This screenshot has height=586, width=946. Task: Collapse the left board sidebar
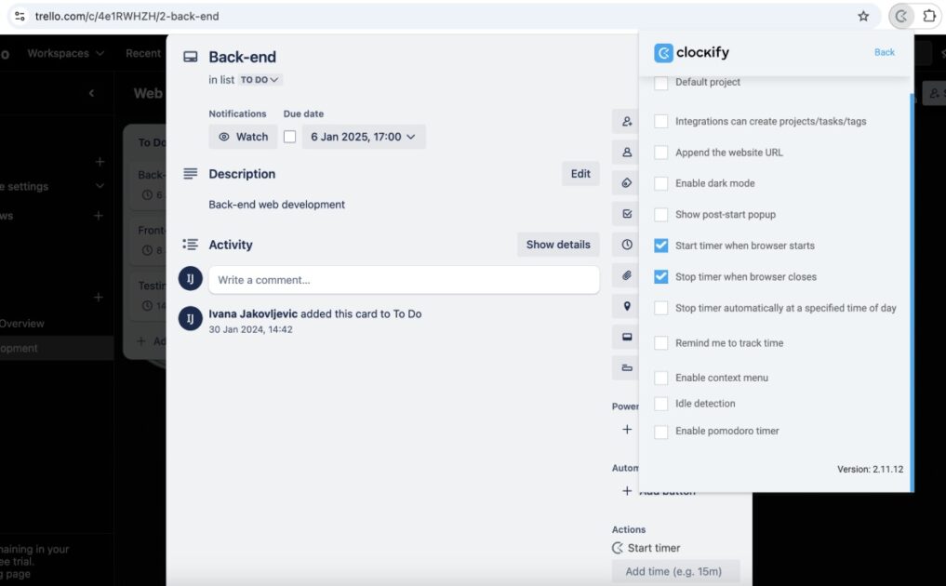(x=90, y=93)
